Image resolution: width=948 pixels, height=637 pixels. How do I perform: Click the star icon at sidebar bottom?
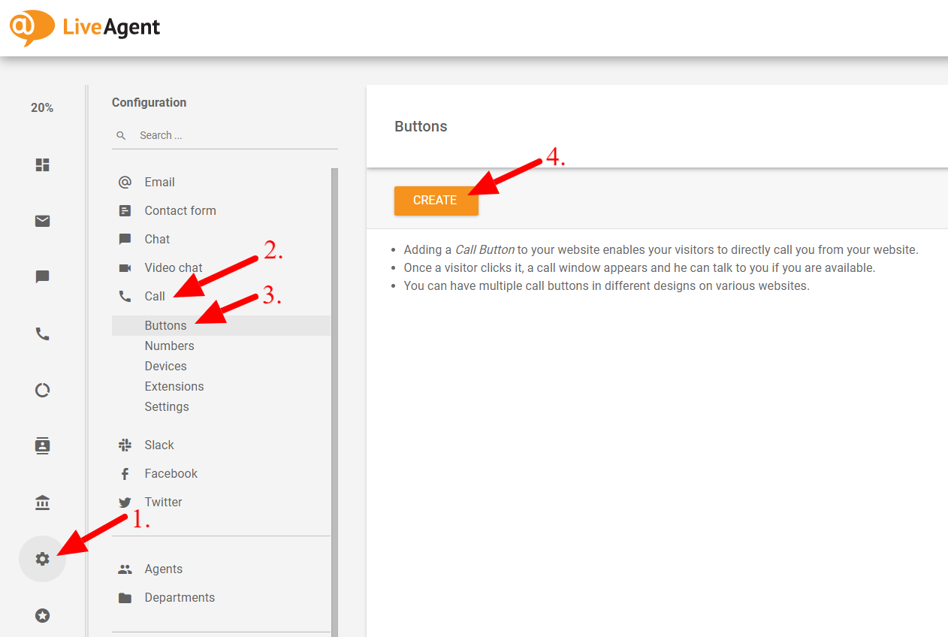pos(42,615)
